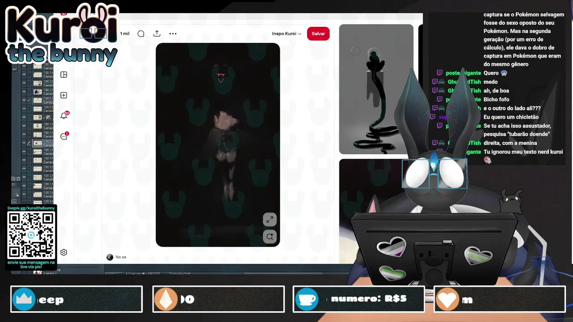Viewport: 573px width, 322px height.
Task: Expand the pin image to fullscreen
Action: (269, 220)
